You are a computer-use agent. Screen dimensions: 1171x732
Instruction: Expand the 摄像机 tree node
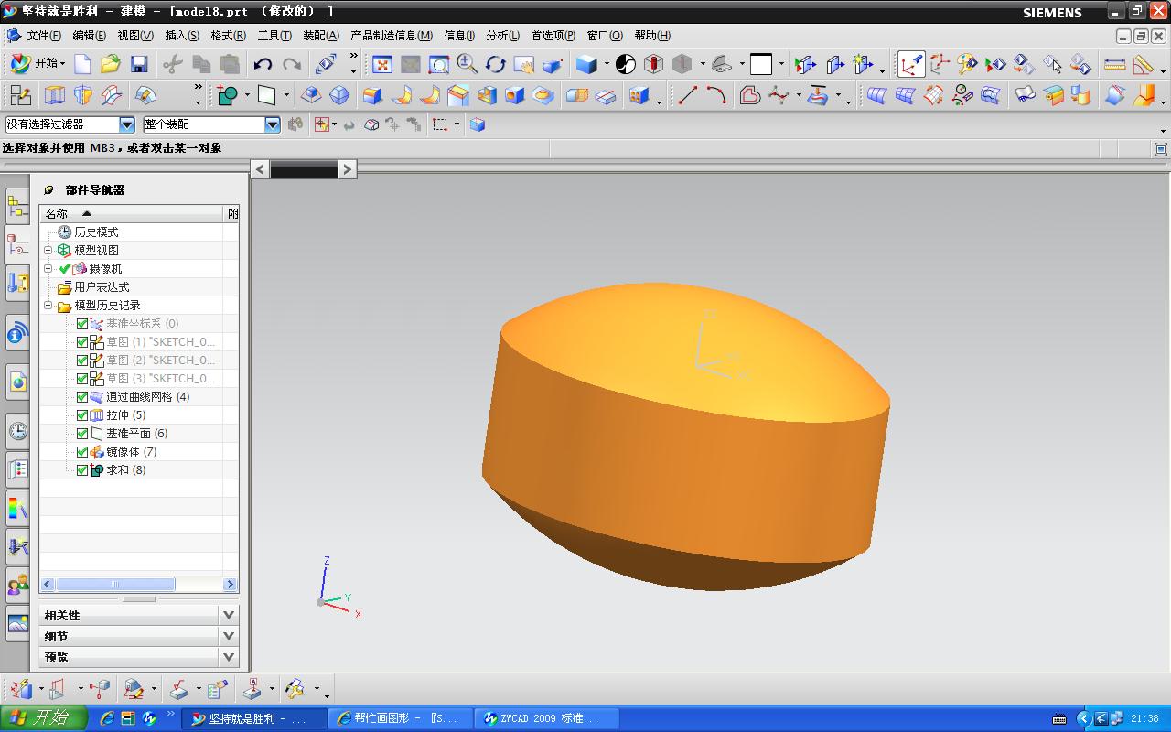(48, 268)
